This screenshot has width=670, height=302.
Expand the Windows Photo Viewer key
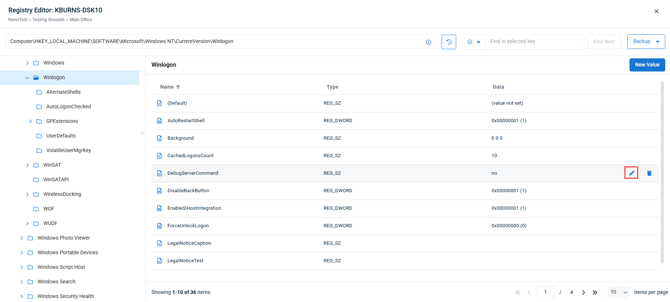(x=22, y=238)
